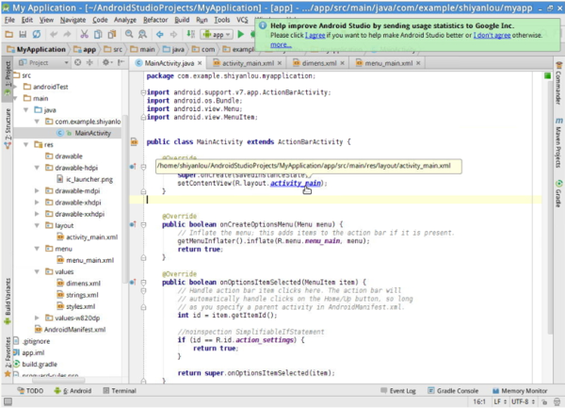565x408 pixels.
Task: Open the Gradle Console tool window
Action: (x=453, y=391)
